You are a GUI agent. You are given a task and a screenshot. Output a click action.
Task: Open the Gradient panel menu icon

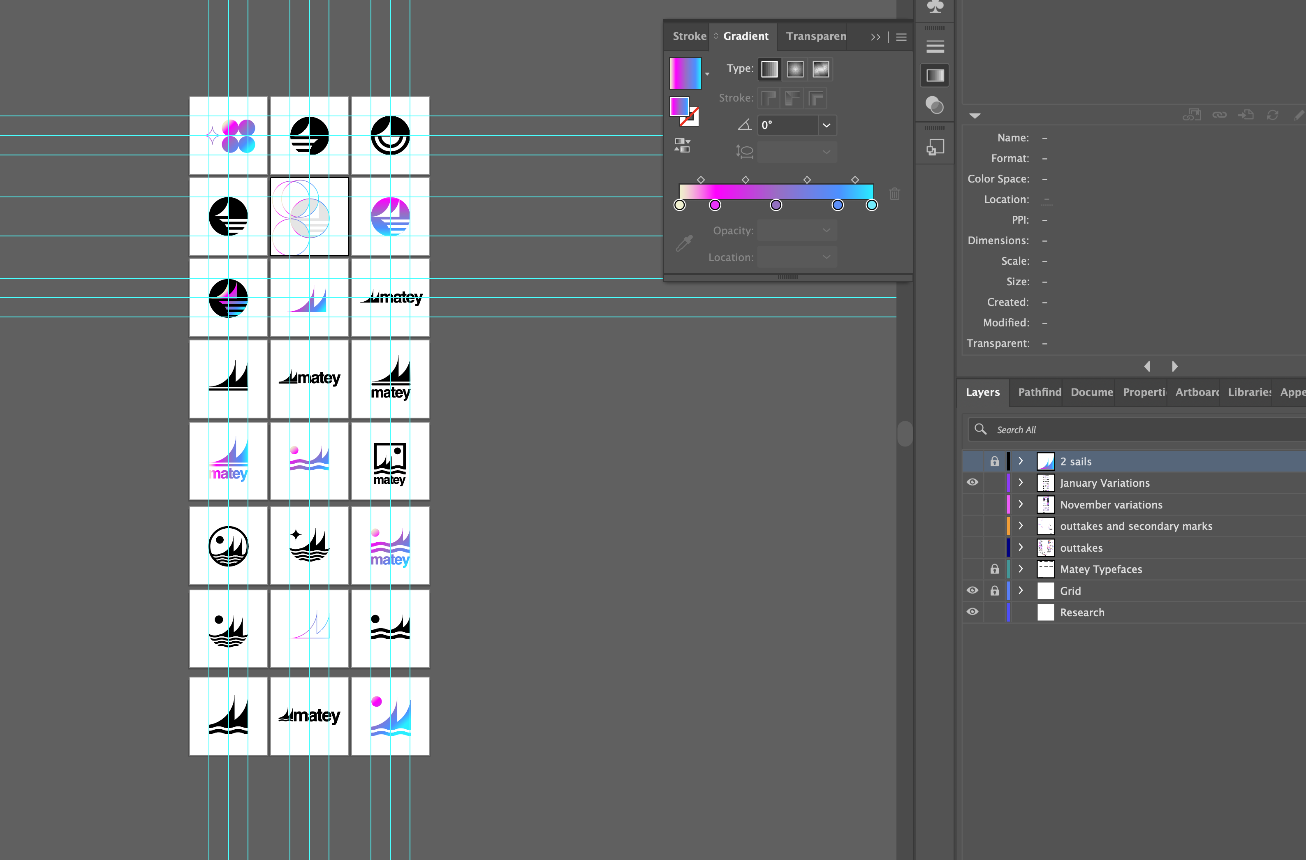click(901, 37)
